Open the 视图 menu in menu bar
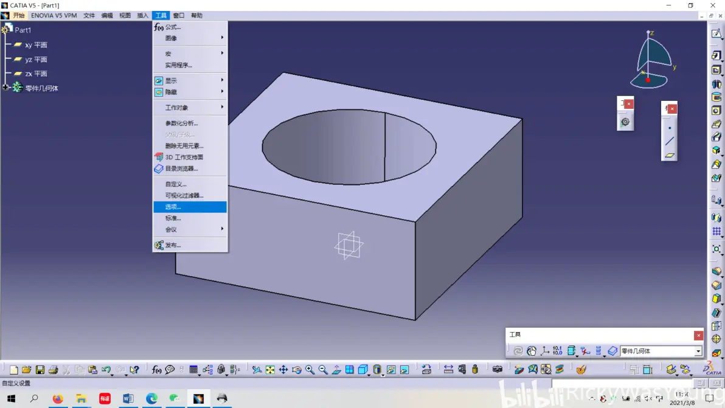The width and height of the screenshot is (725, 408). pos(125,15)
